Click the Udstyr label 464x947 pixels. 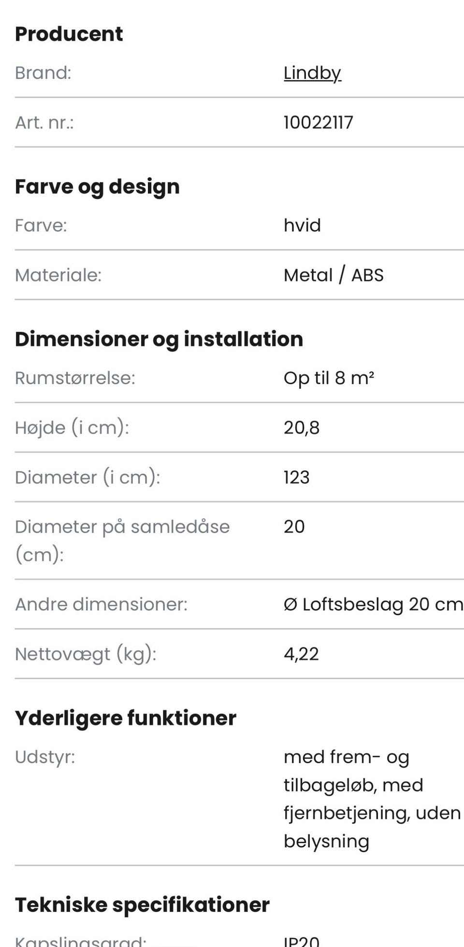click(x=45, y=757)
